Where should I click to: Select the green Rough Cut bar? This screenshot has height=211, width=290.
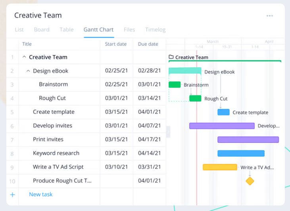coord(195,98)
